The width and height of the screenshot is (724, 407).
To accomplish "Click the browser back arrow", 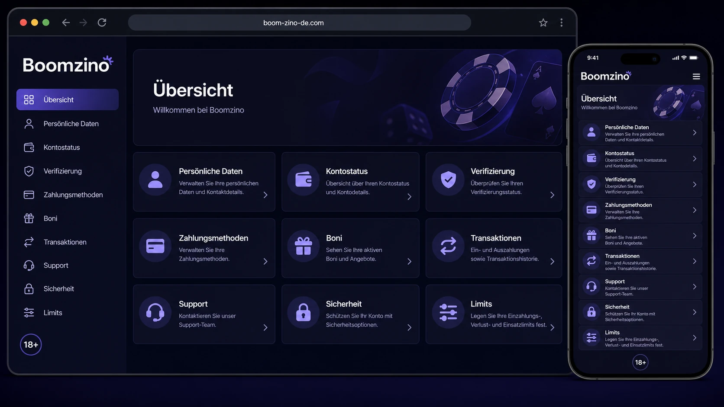I will click(66, 22).
